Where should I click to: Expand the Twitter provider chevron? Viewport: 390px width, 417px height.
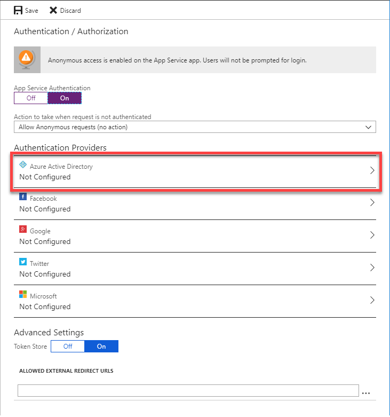[372, 267]
